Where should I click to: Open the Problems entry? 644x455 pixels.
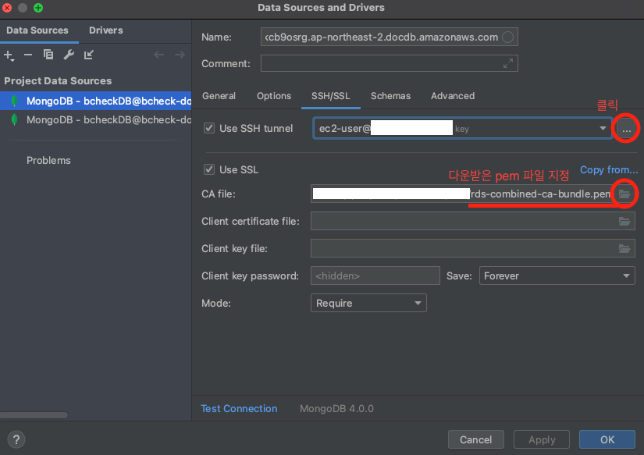click(48, 161)
